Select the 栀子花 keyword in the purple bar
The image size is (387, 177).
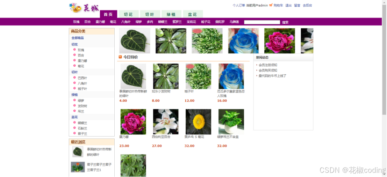(206, 22)
